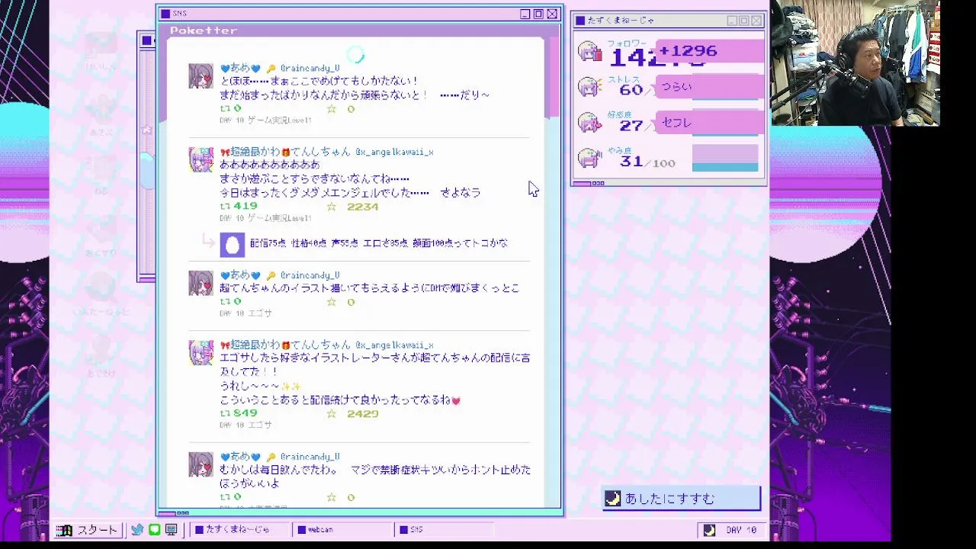Viewport: 976px width, 549px height.
Task: Click the Poketter header title
Action: coord(204,30)
